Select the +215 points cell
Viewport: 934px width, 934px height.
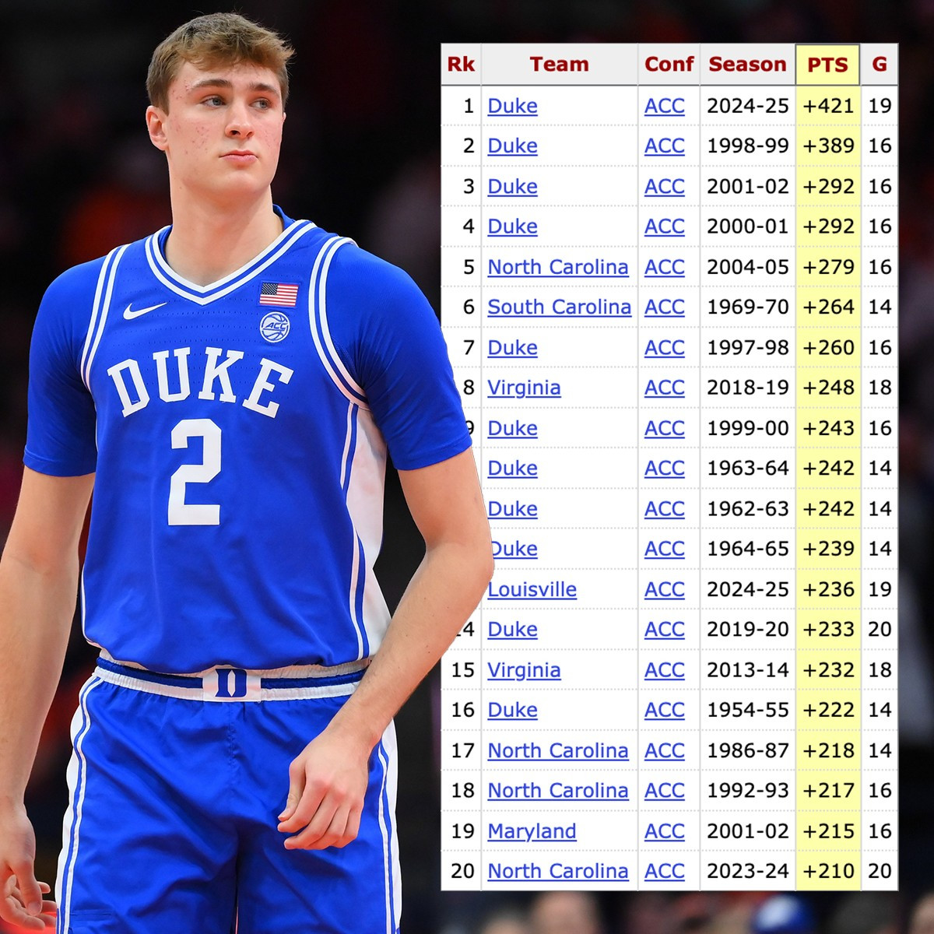(x=828, y=831)
